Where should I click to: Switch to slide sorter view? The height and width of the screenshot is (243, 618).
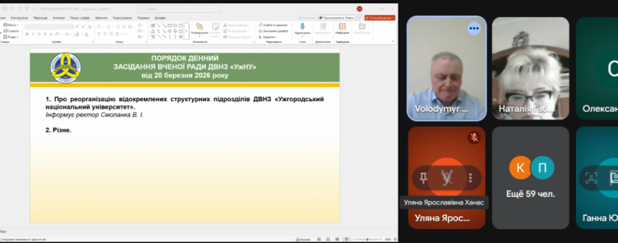[328, 240]
